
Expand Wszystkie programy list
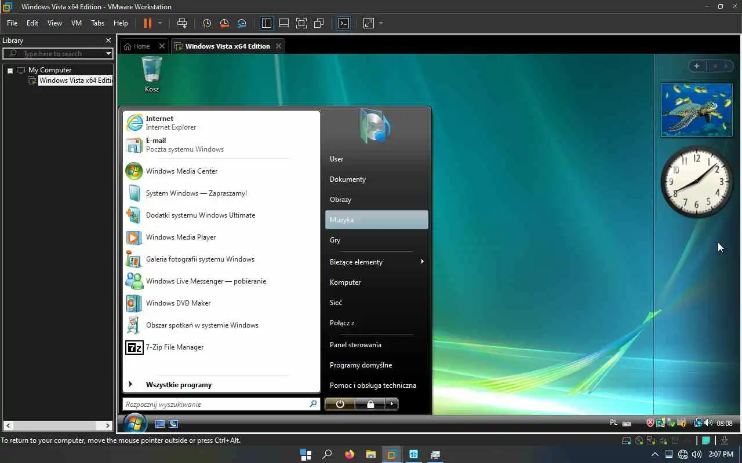pyautogui.click(x=221, y=385)
